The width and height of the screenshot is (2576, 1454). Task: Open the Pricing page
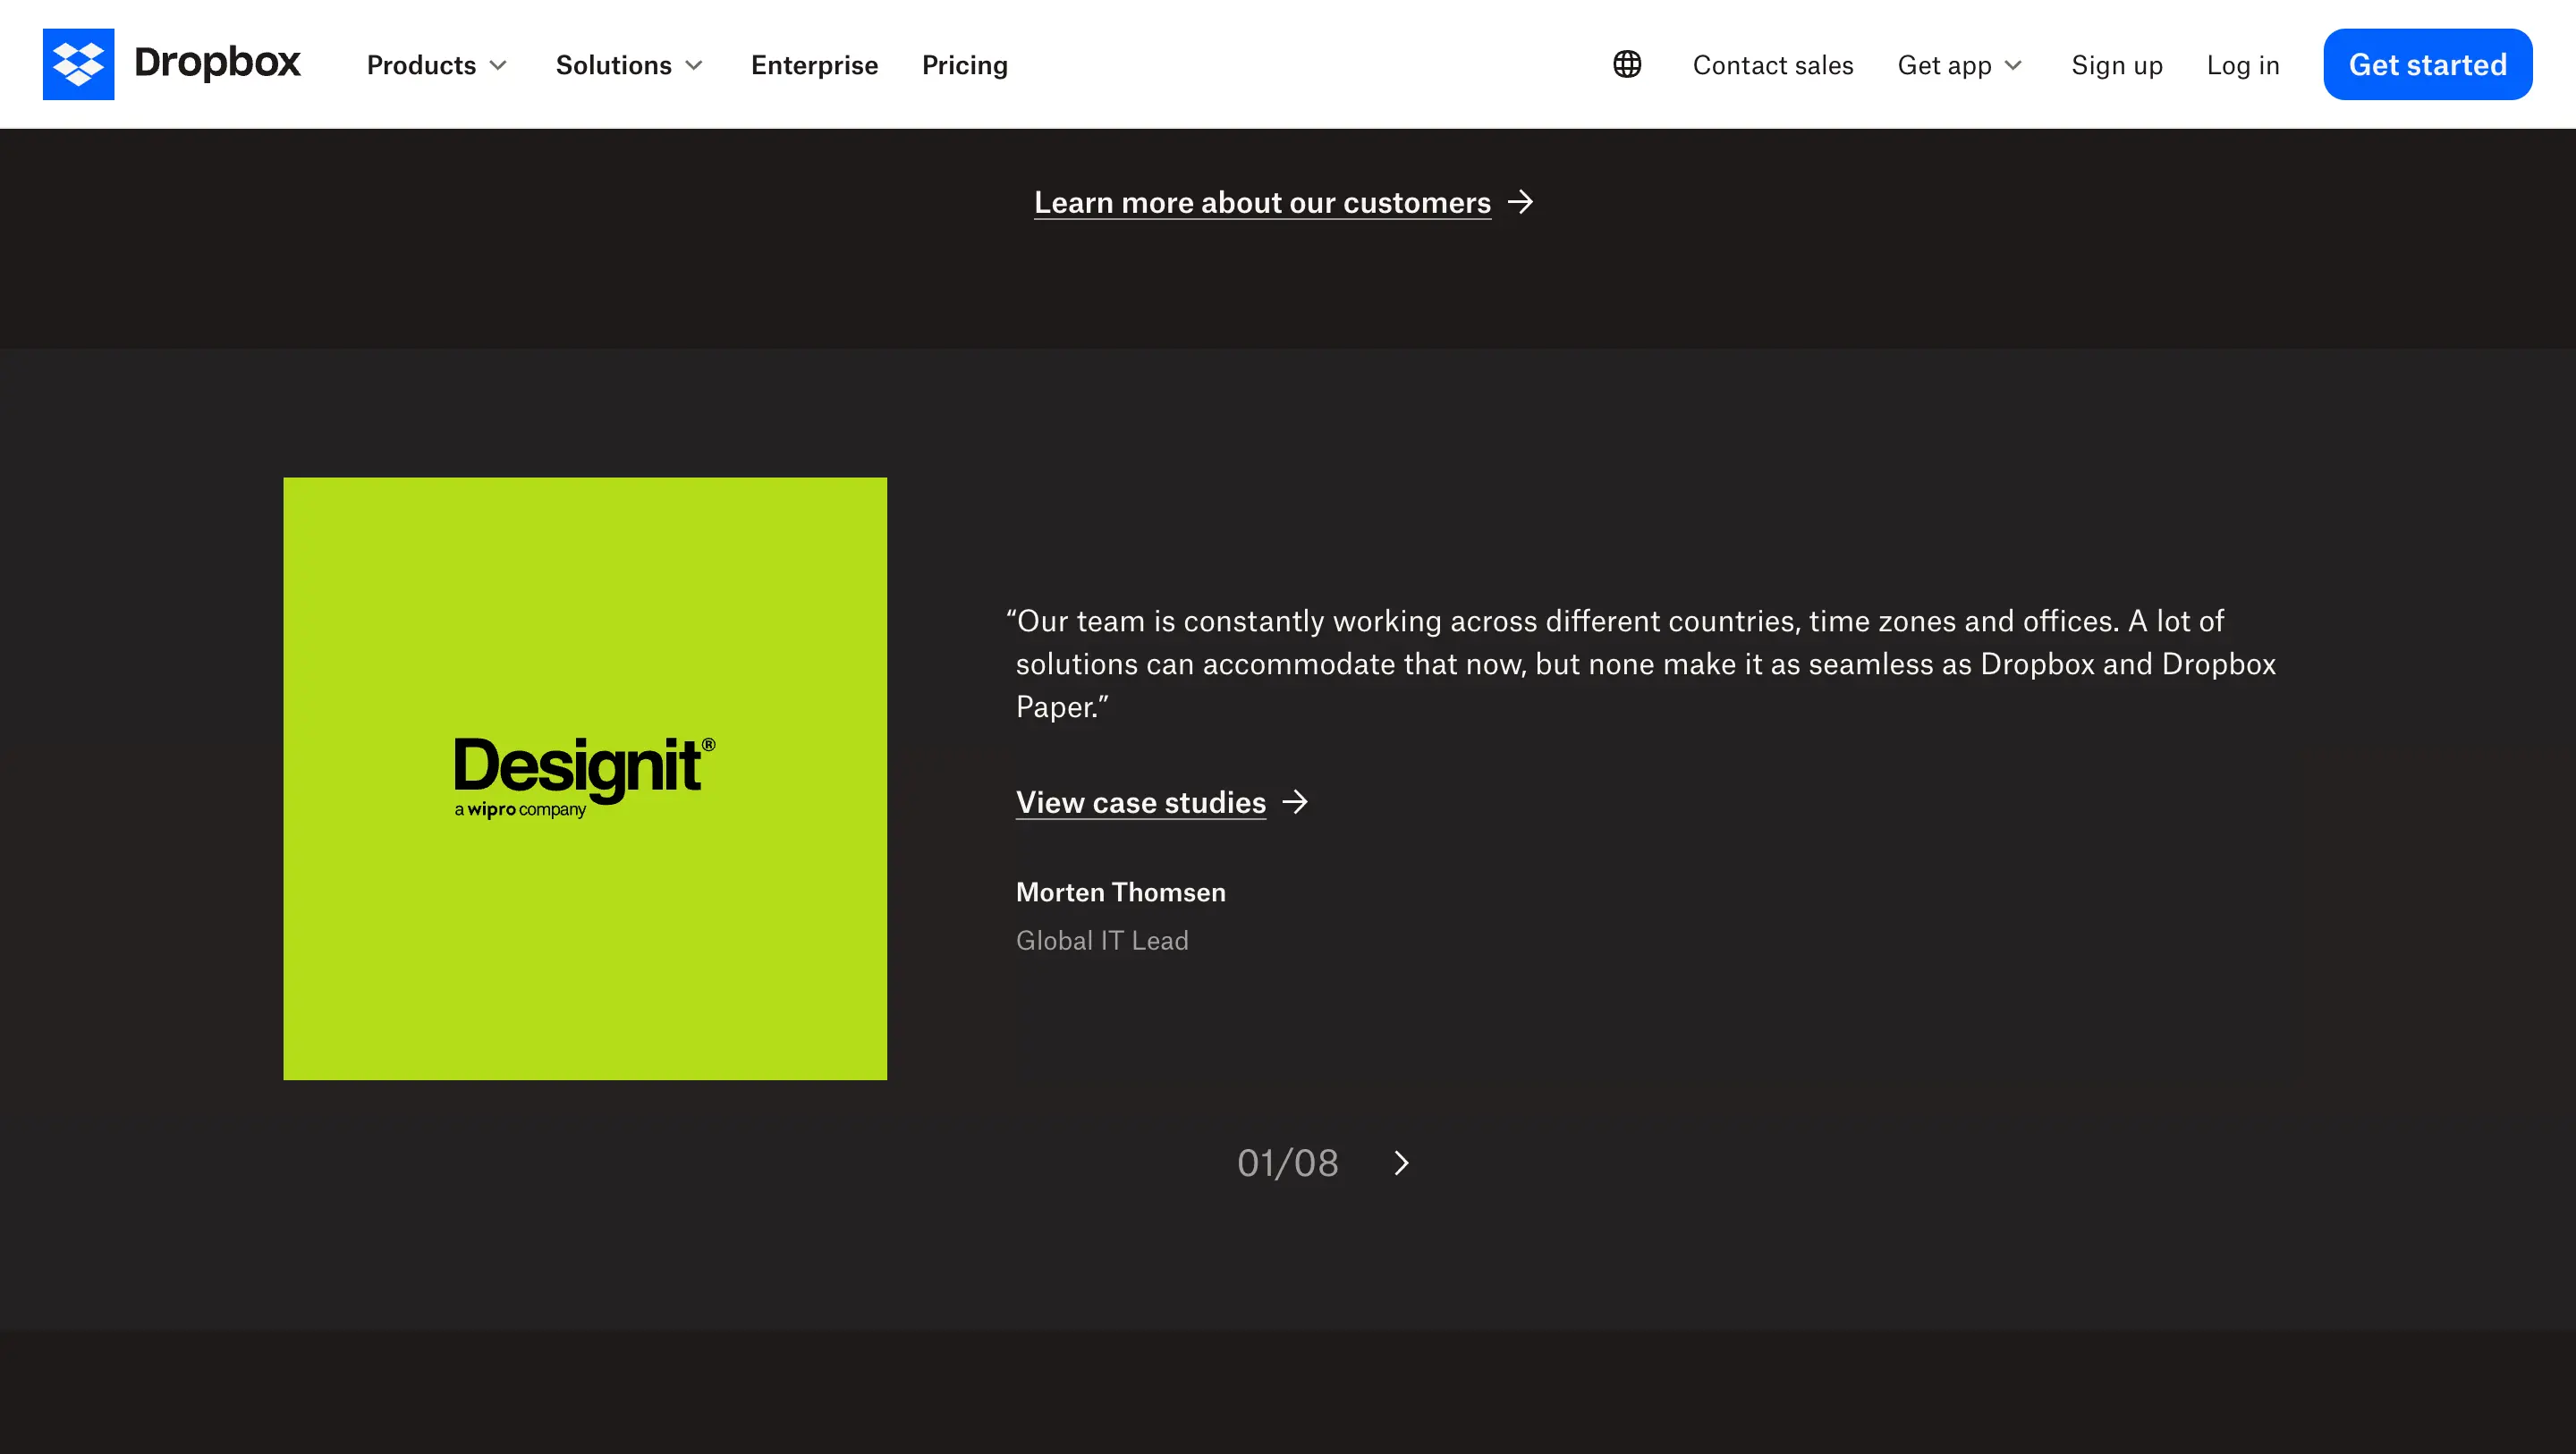pyautogui.click(x=964, y=65)
